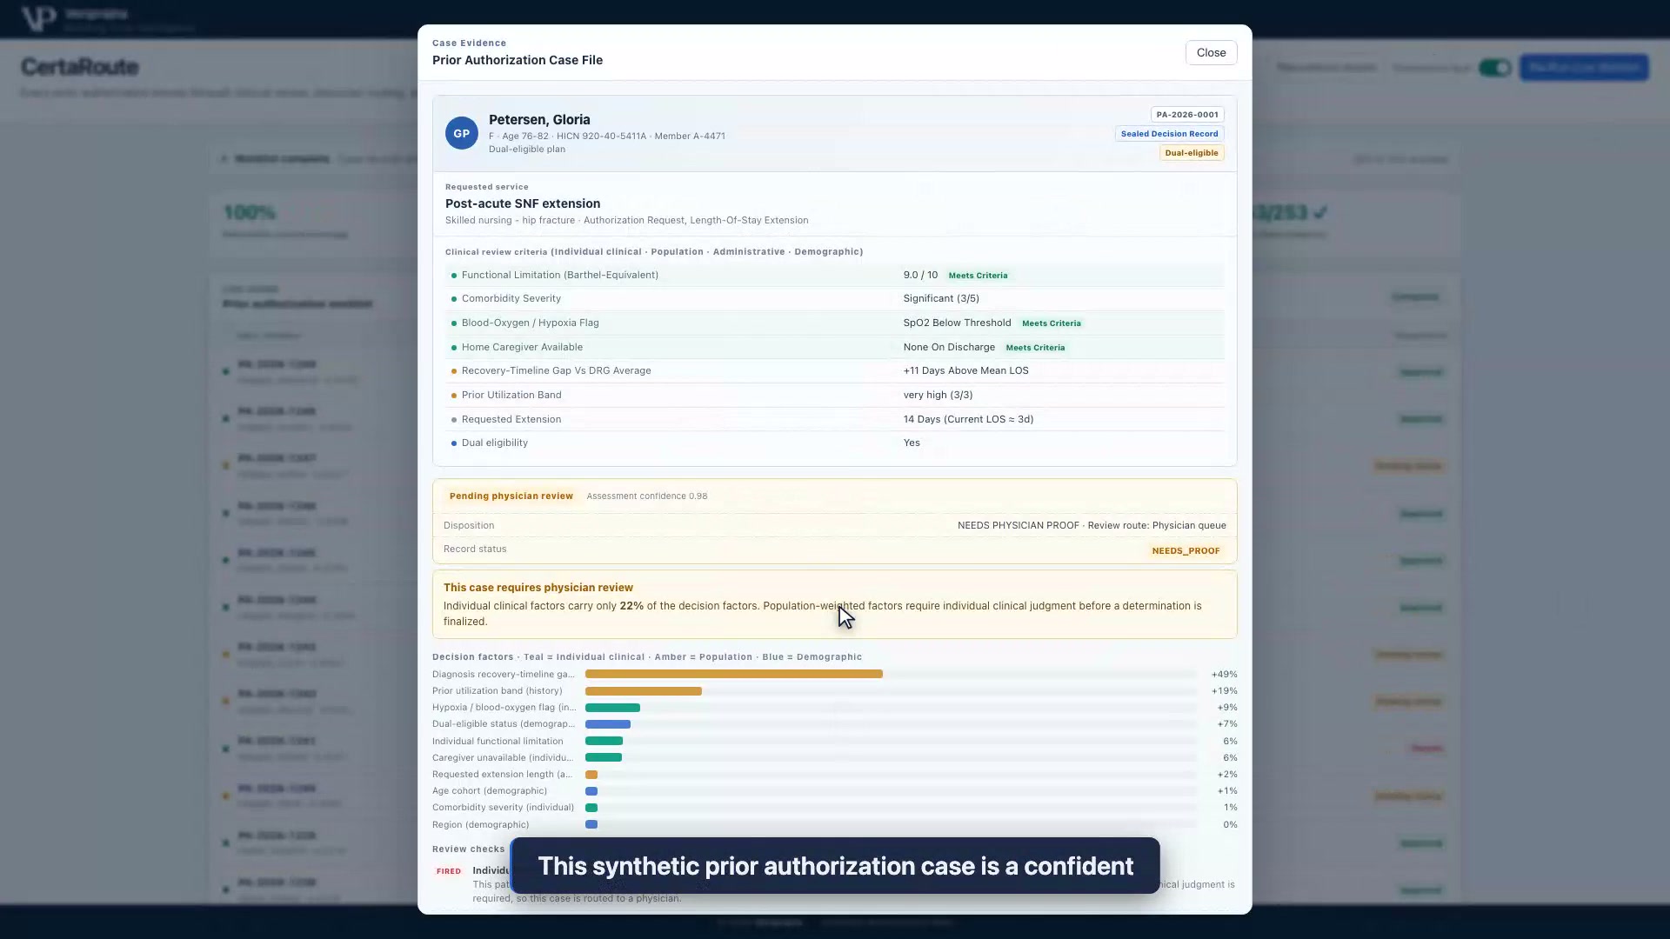Image resolution: width=1670 pixels, height=939 pixels.
Task: Click the Sealed Decision Record badge
Action: (x=1169, y=134)
